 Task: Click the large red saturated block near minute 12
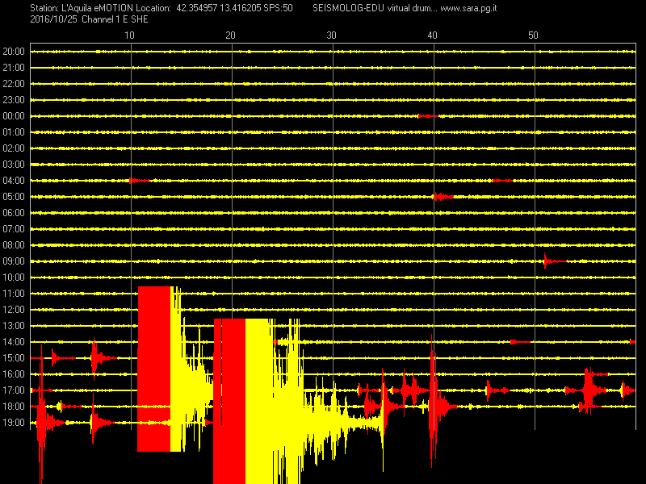click(154, 369)
